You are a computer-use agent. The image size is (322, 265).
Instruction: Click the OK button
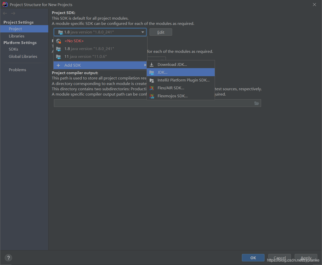(253, 257)
